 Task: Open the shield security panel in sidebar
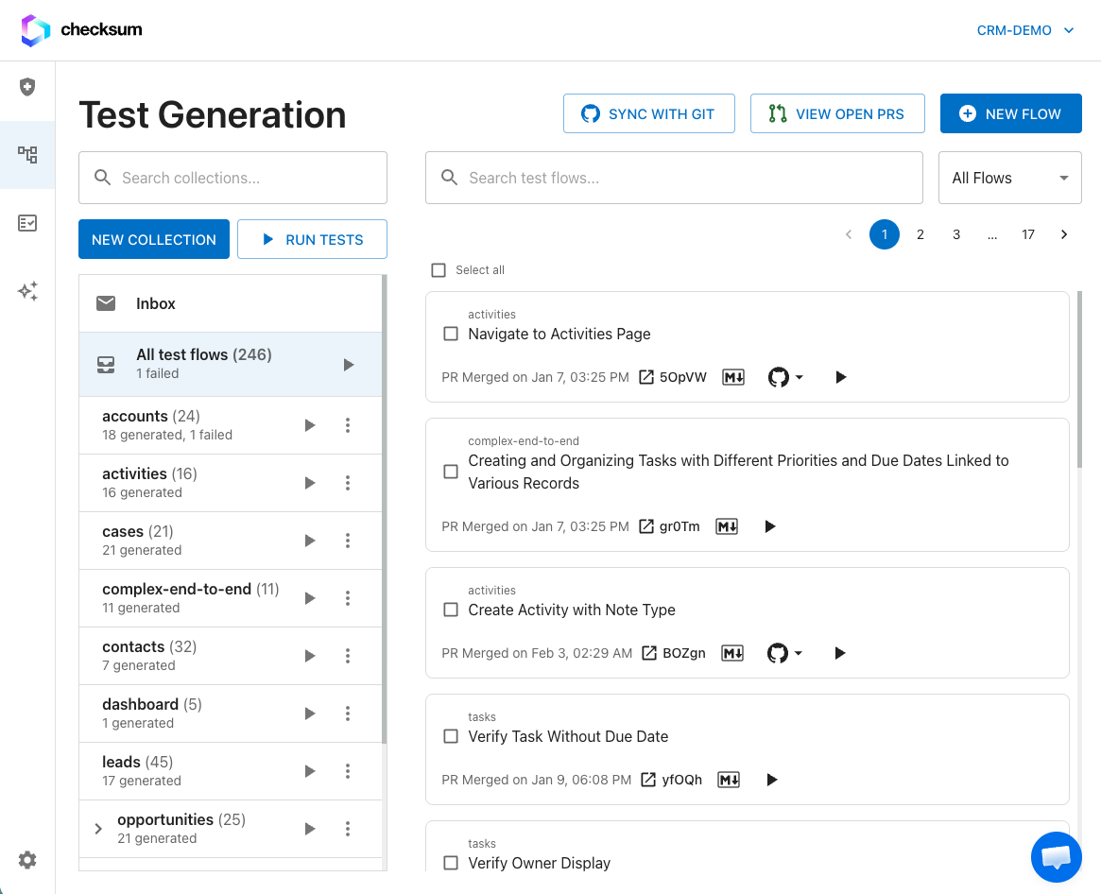pos(27,89)
